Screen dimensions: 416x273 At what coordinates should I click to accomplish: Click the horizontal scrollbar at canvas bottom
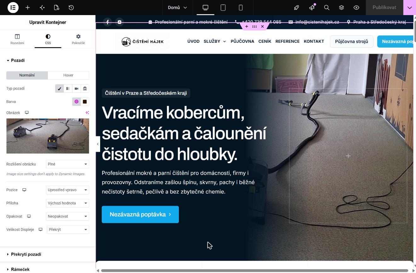pyautogui.click(x=254, y=270)
